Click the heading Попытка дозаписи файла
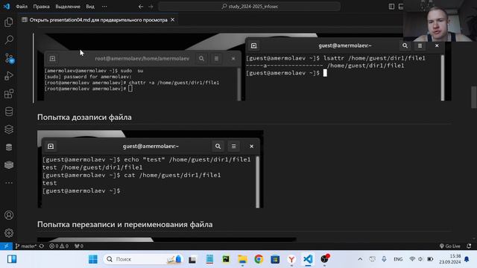477x268 pixels. [84, 118]
